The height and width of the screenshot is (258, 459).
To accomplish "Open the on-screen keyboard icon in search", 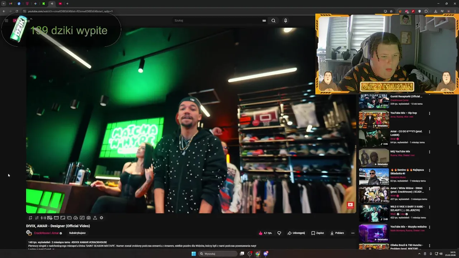I will [264, 20].
